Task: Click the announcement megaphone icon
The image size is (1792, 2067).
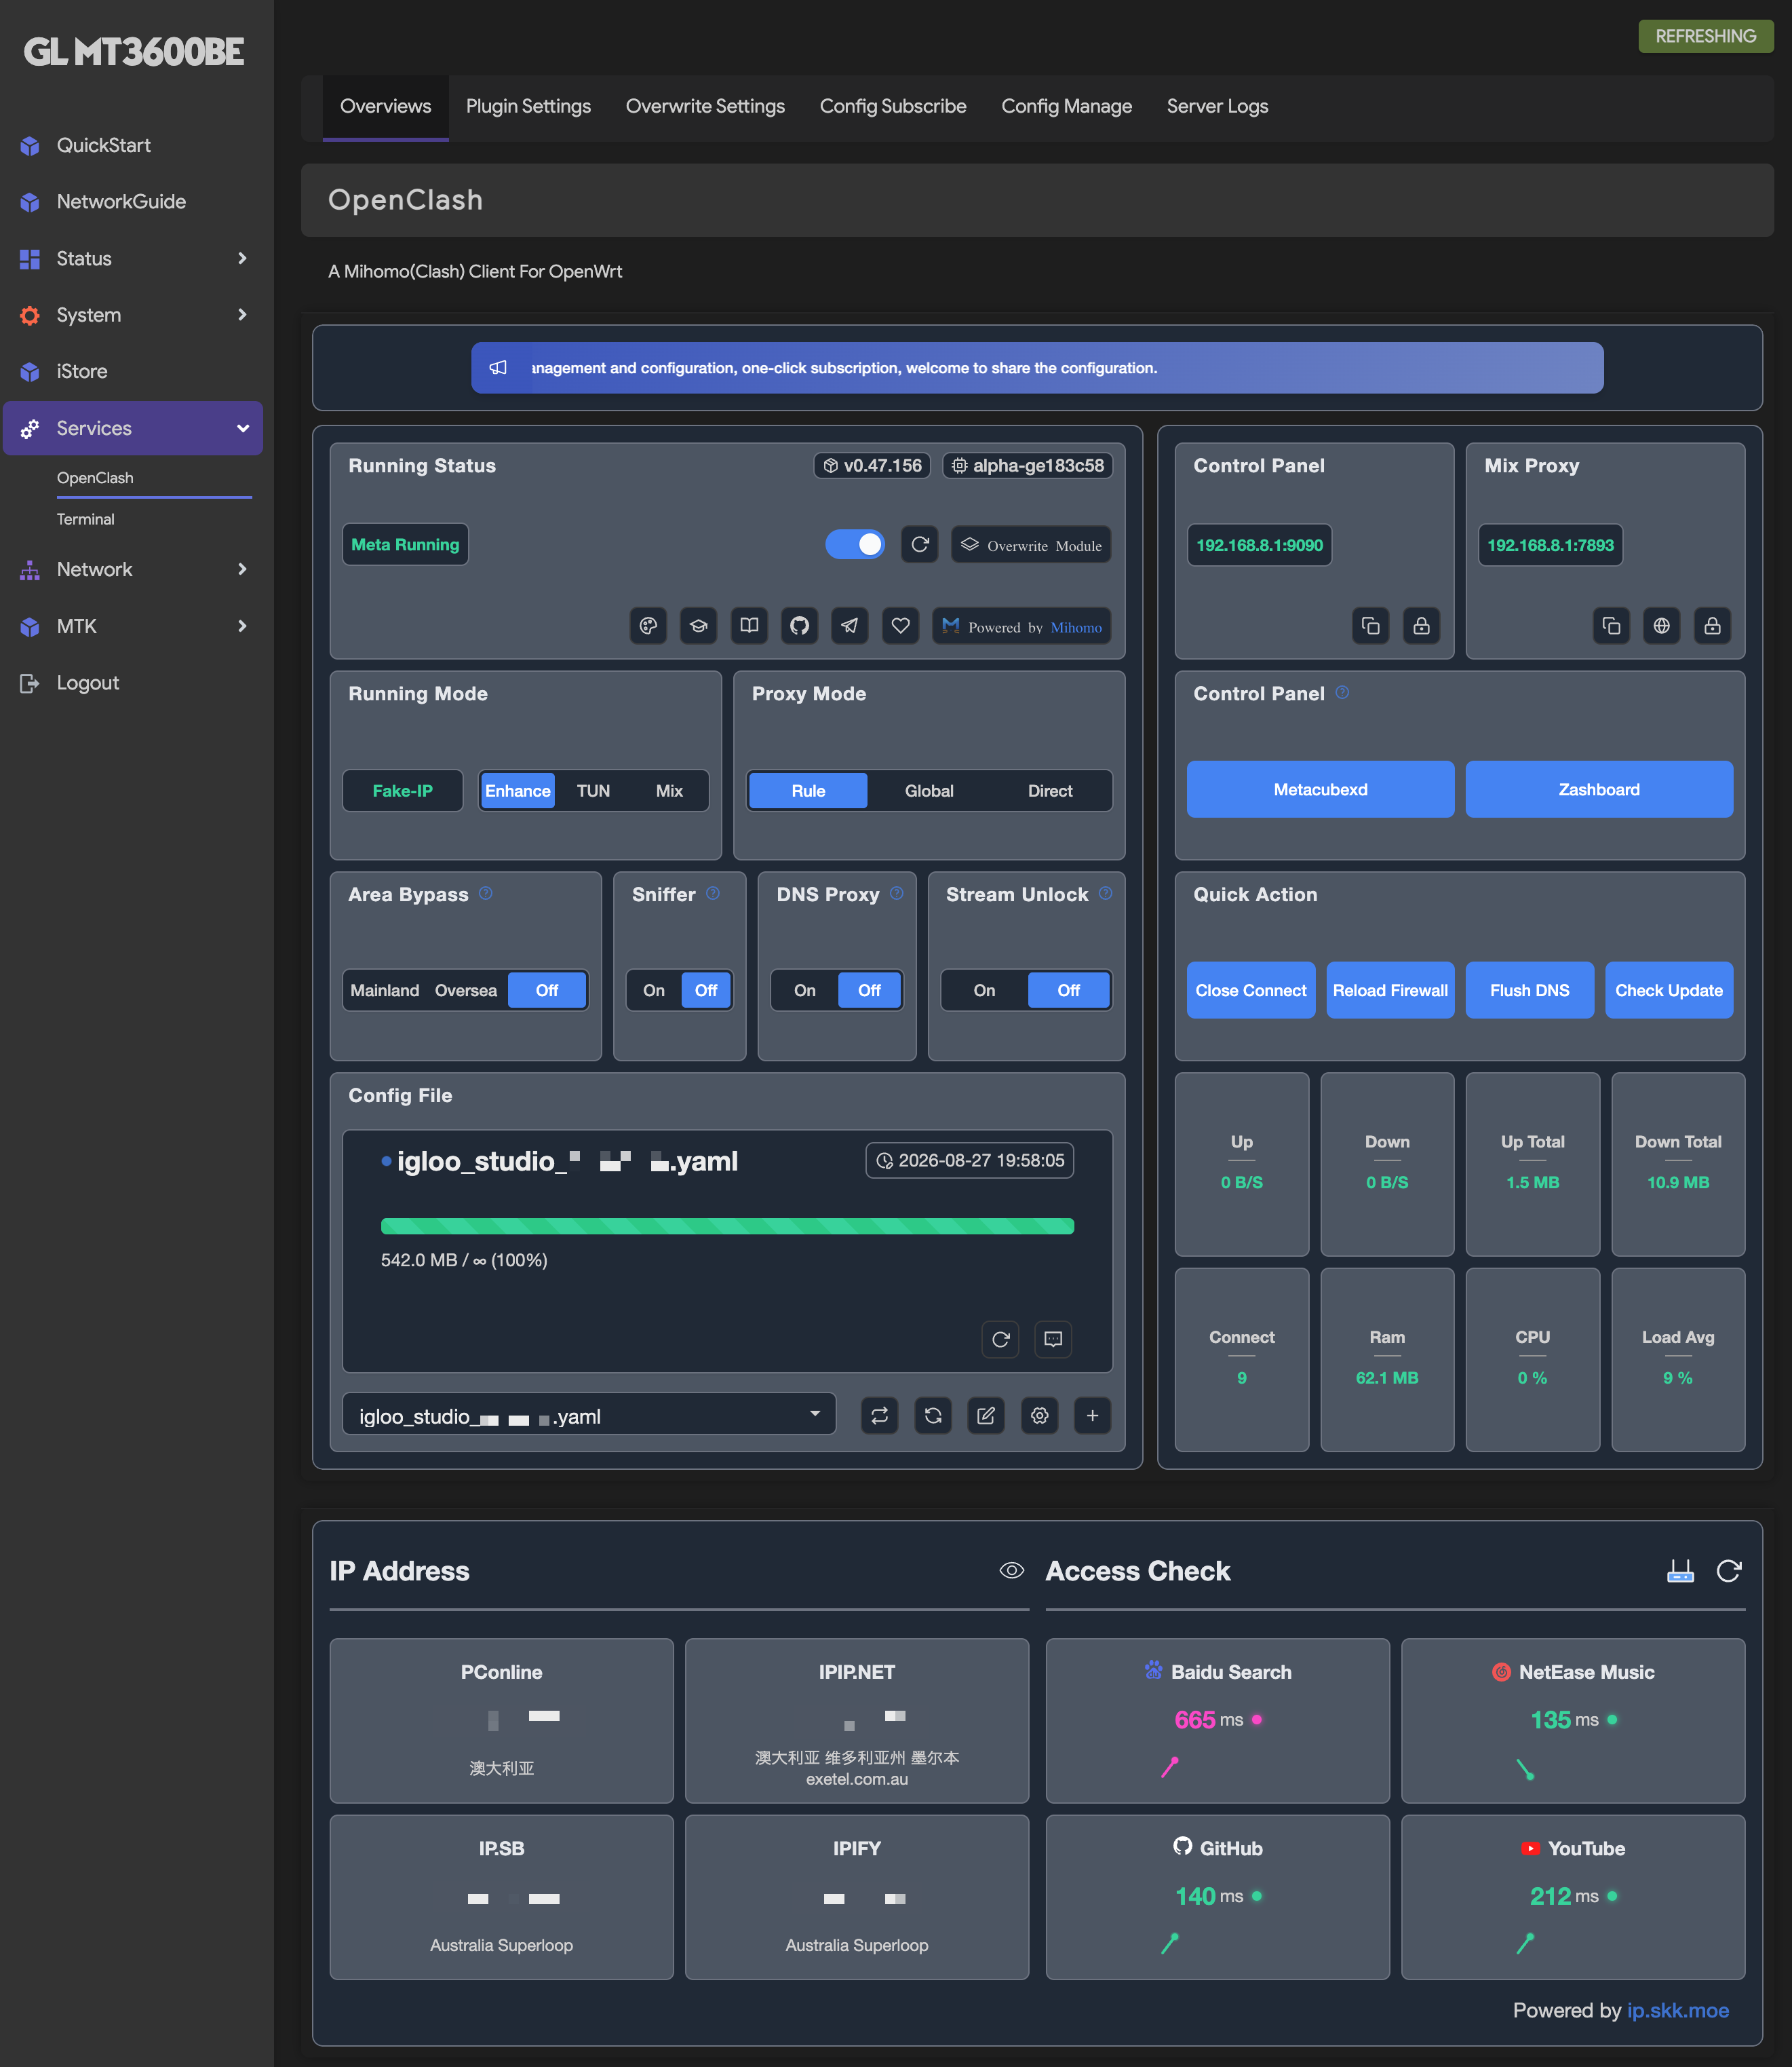Action: click(498, 367)
